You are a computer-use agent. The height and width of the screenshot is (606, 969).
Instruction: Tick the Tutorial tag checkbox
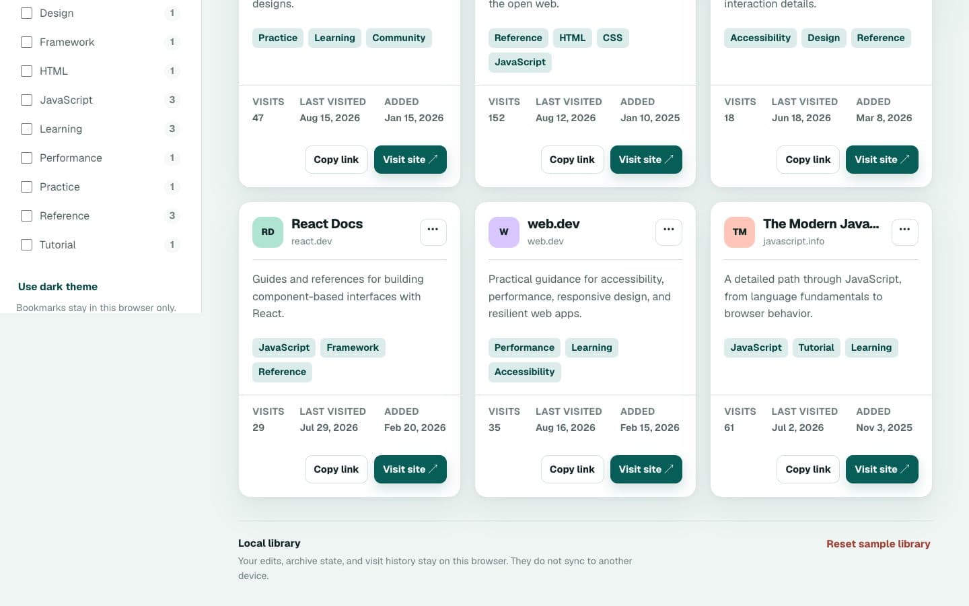click(x=27, y=244)
